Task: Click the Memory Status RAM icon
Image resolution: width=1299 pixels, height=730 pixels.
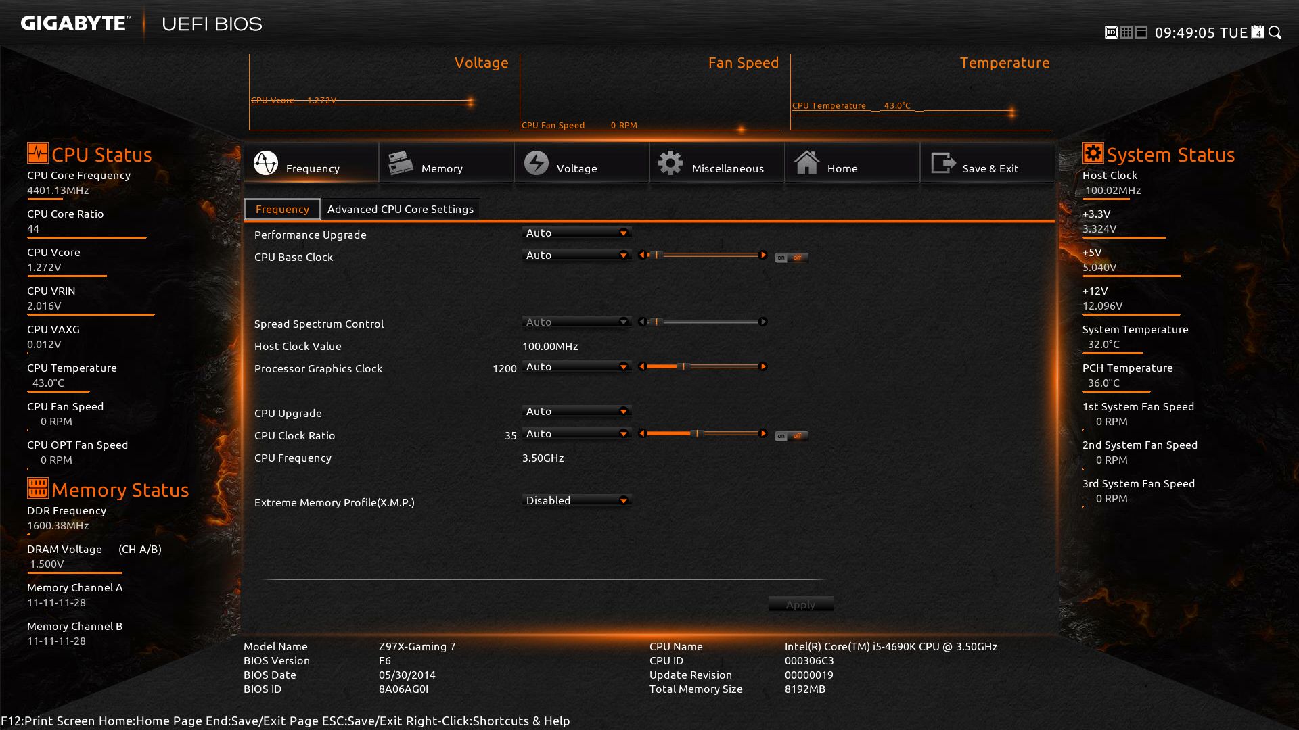Action: point(37,488)
